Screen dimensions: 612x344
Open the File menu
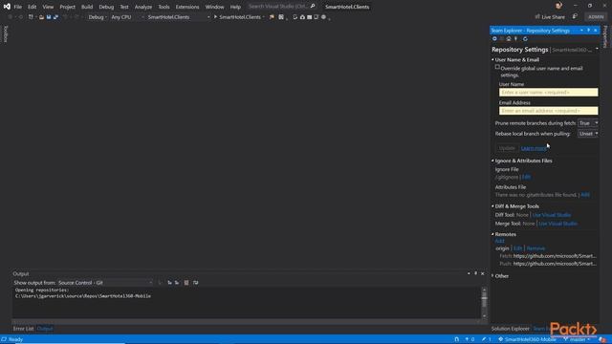[18, 7]
